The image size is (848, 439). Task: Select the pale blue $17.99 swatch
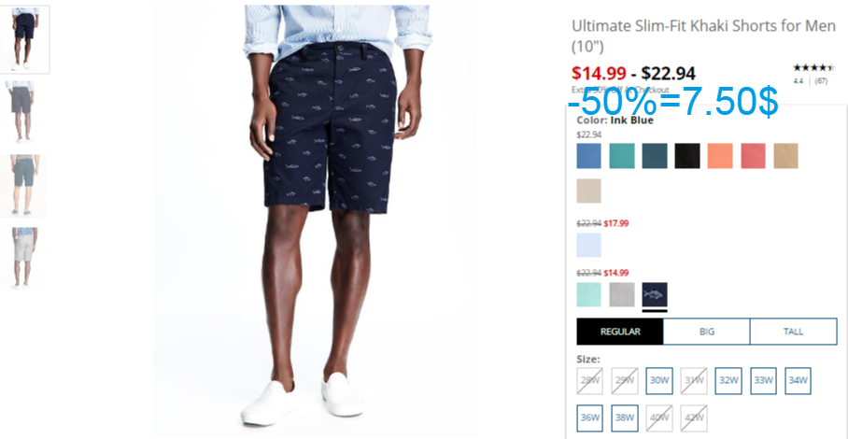pyautogui.click(x=588, y=245)
